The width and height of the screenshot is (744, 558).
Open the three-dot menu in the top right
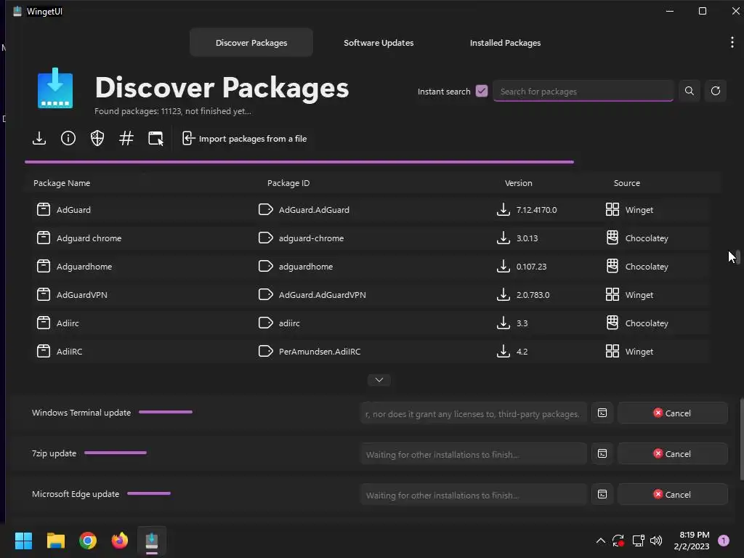point(732,42)
